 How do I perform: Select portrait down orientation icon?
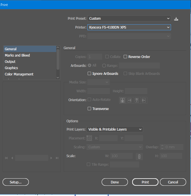pyautogui.click(x=137, y=100)
